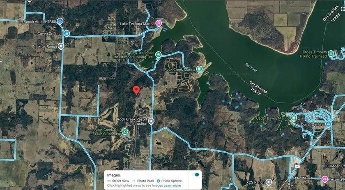Image resolution: width=345 pixels, height=190 pixels.
Task: Click the U U Ranch Airport plane icon
Action: pyautogui.click(x=60, y=21)
